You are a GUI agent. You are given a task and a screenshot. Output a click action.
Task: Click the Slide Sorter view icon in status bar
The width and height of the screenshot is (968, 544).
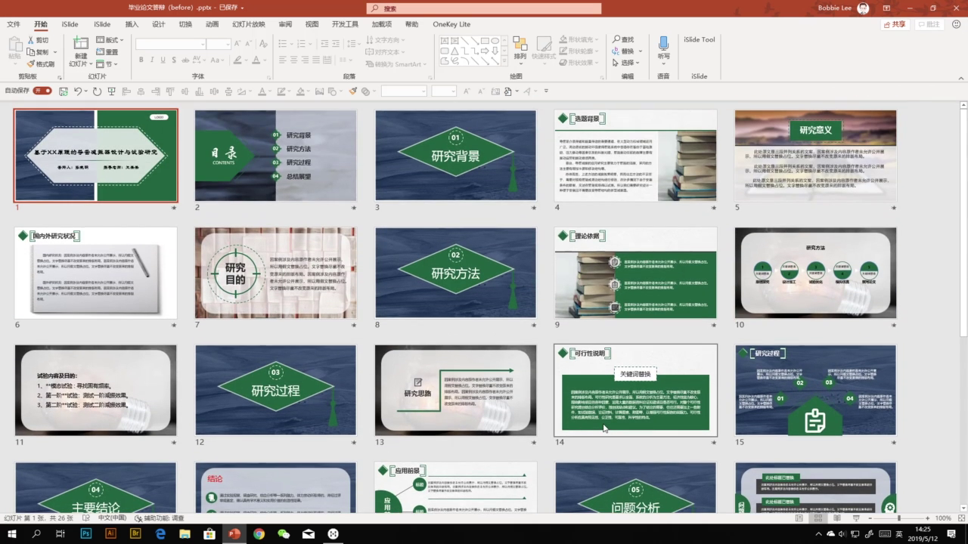pyautogui.click(x=818, y=518)
